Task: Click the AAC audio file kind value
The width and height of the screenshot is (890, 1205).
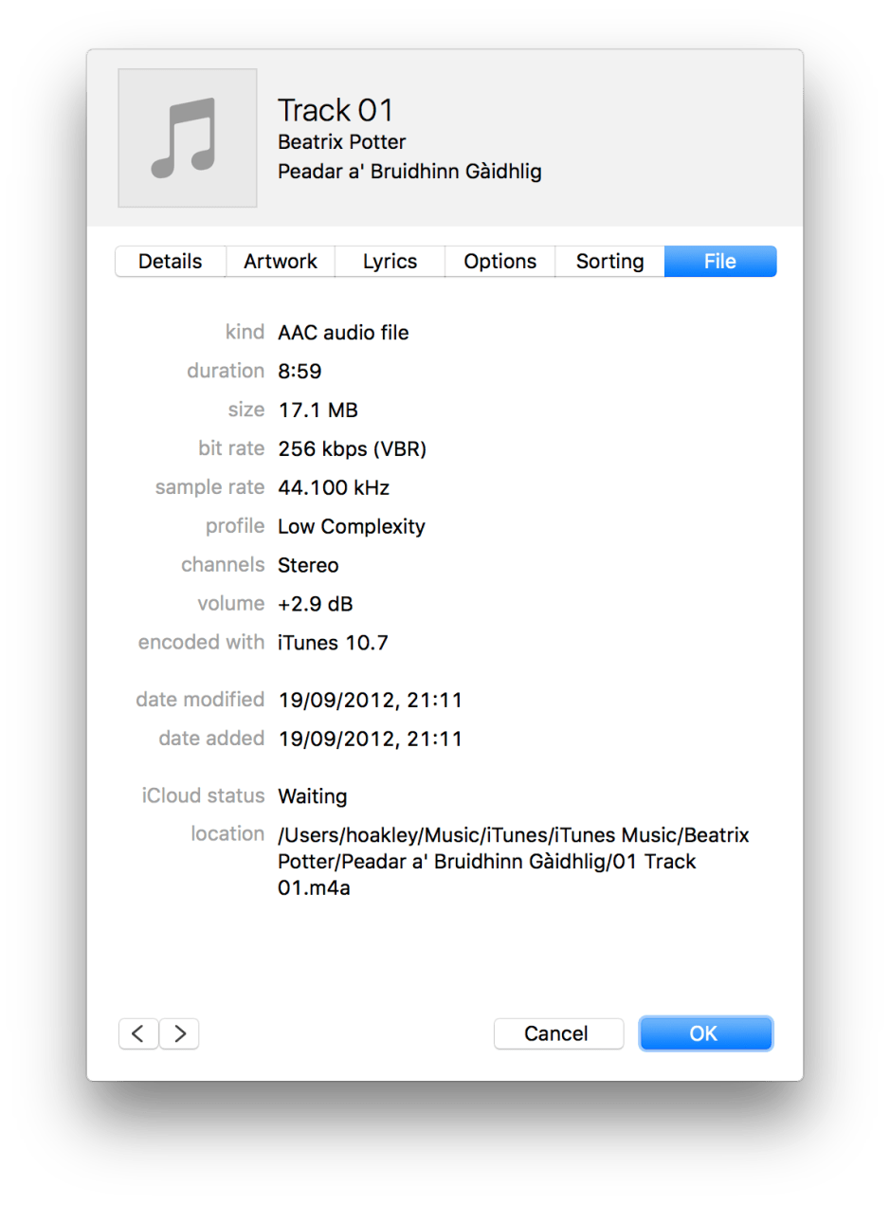Action: coord(343,333)
